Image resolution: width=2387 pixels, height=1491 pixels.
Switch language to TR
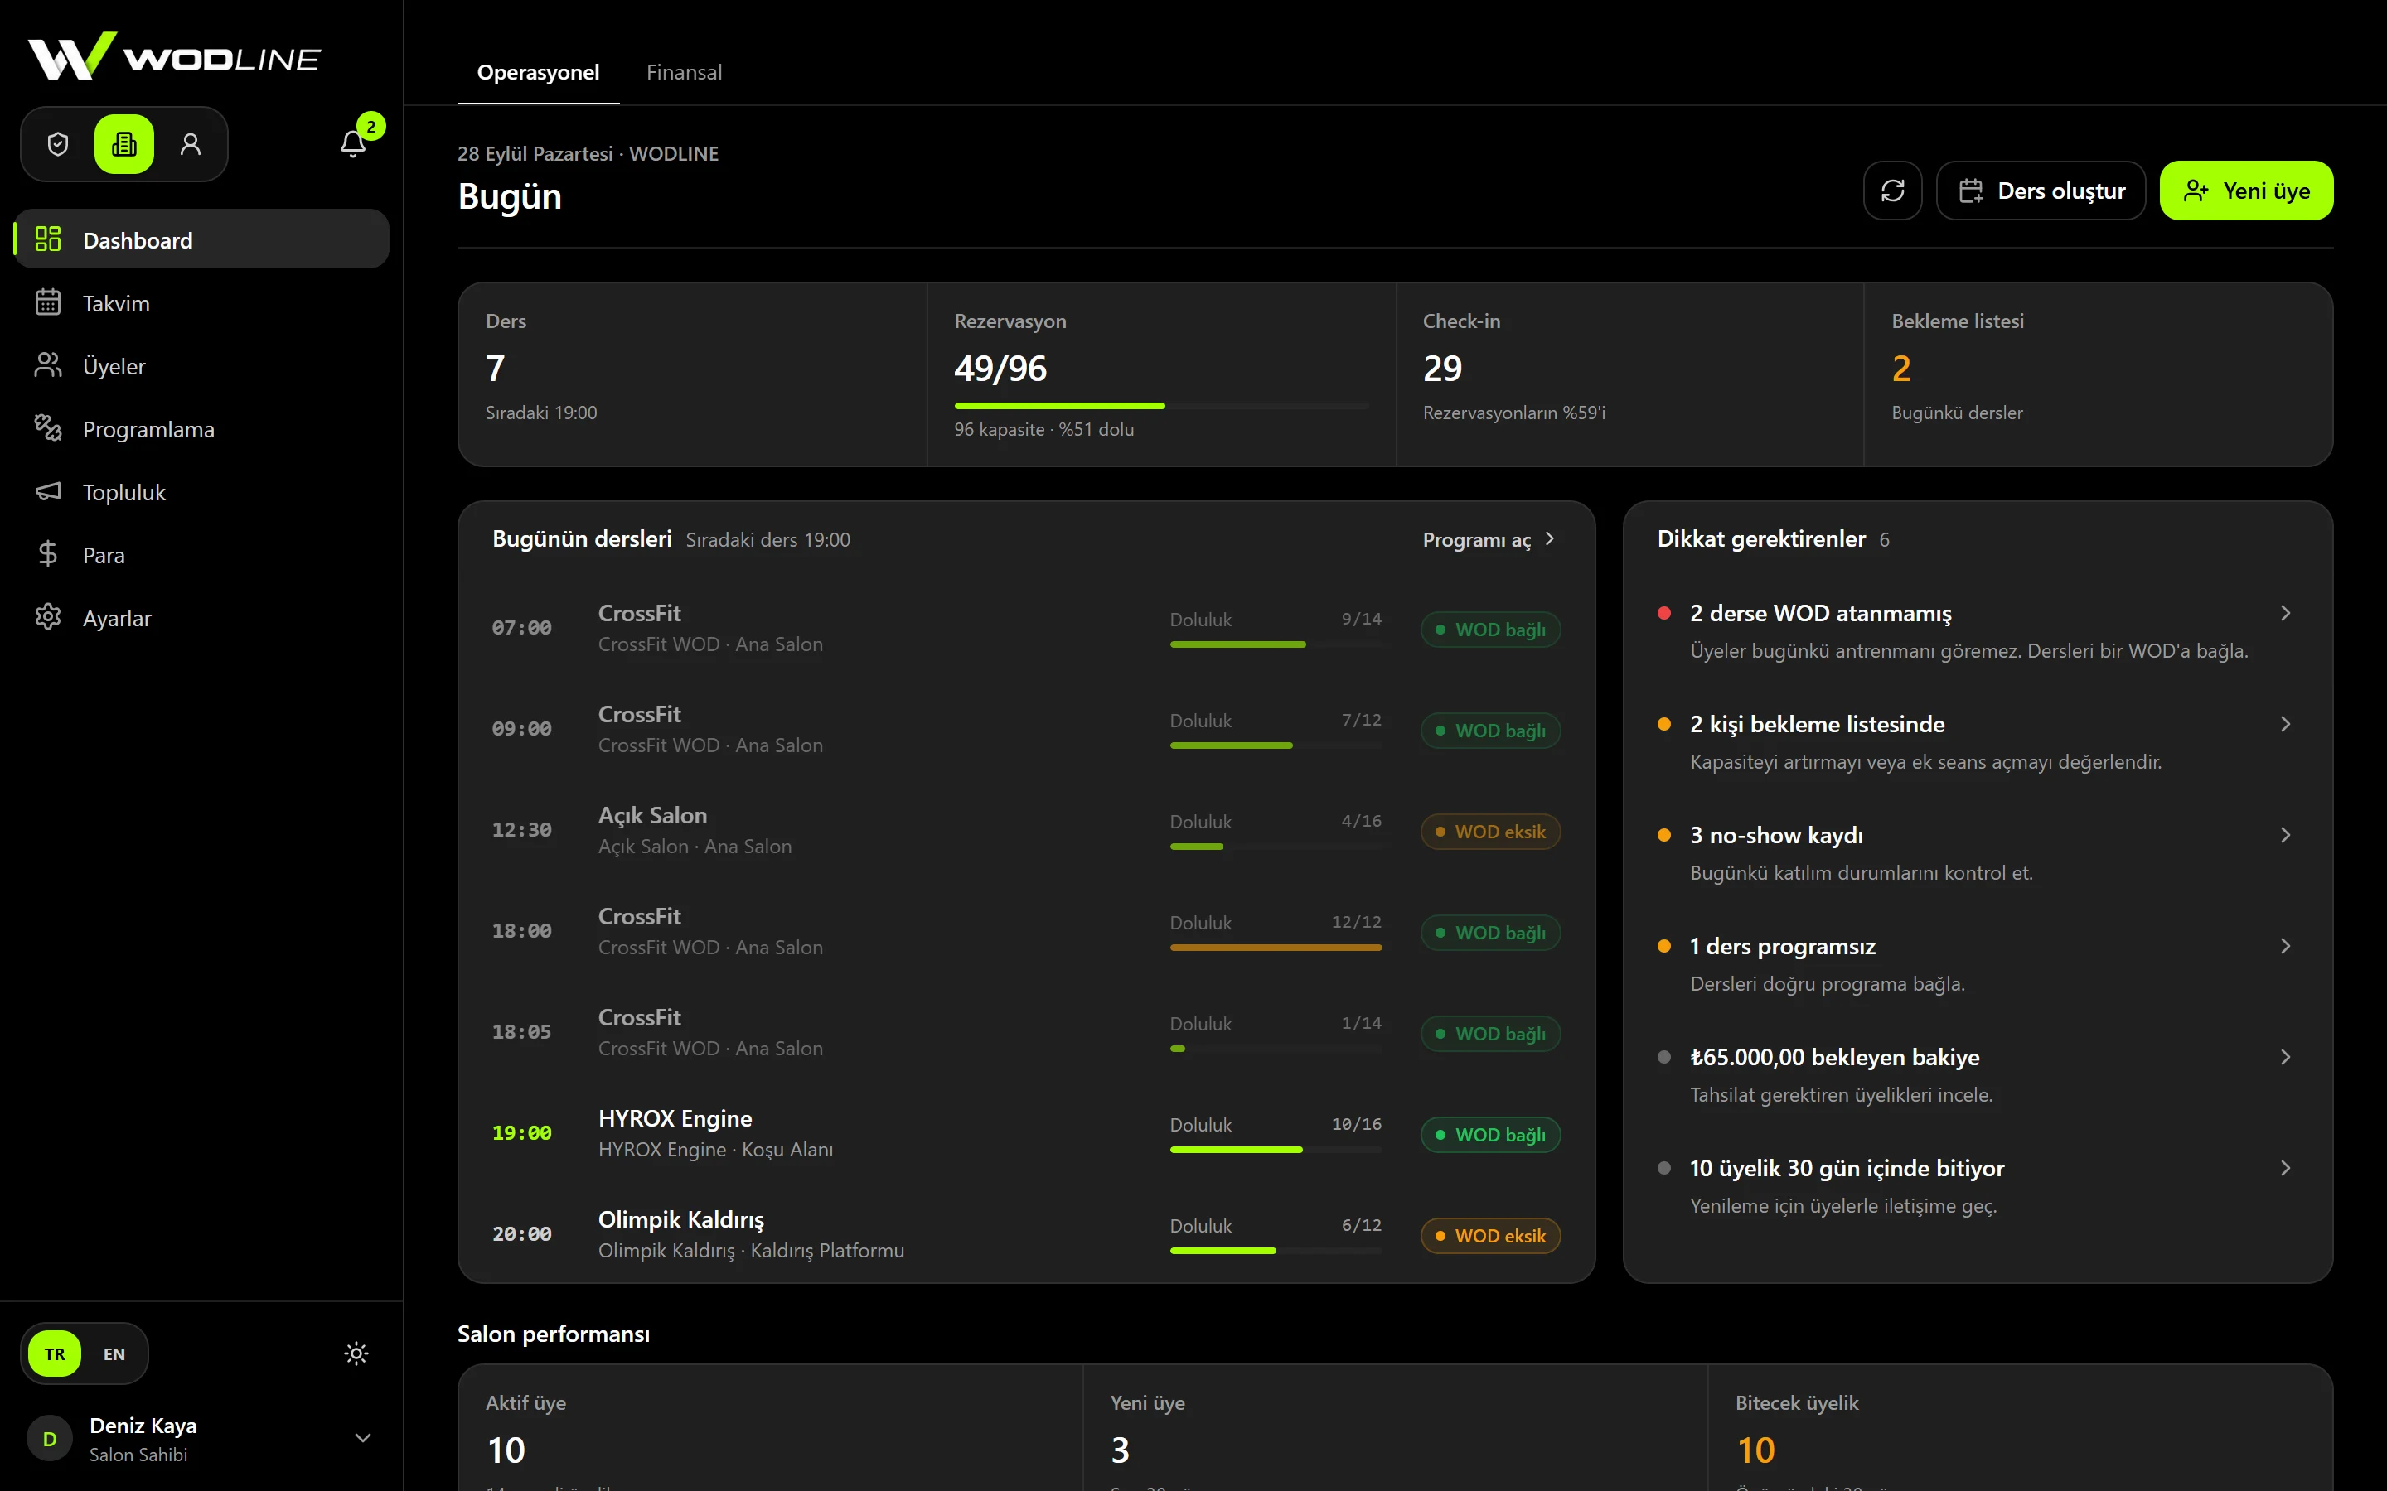tap(54, 1354)
